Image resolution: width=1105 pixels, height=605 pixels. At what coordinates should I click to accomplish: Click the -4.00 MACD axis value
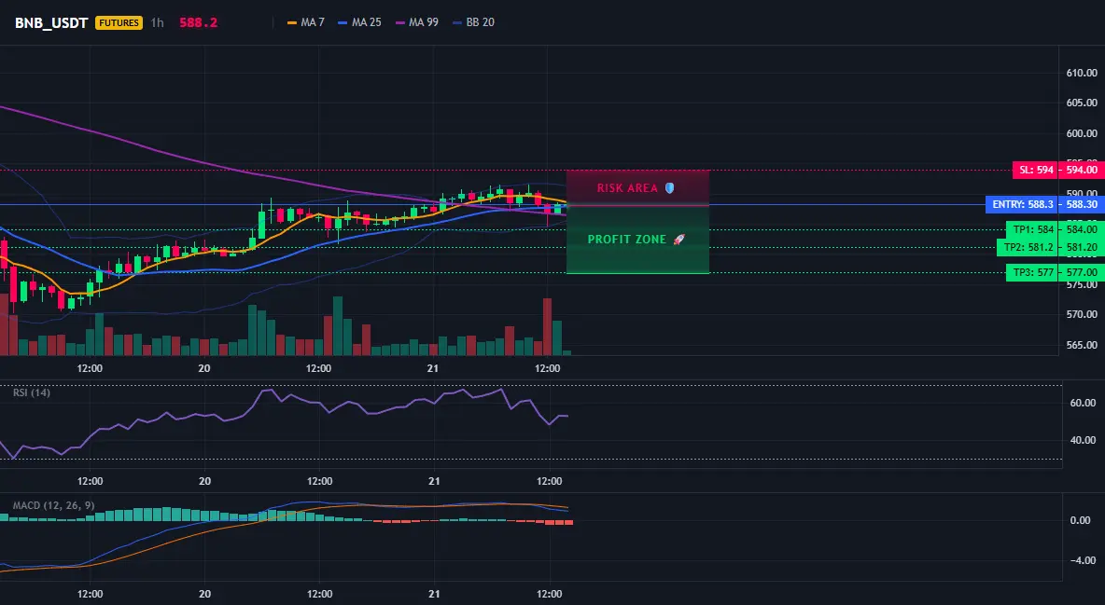(x=1082, y=560)
